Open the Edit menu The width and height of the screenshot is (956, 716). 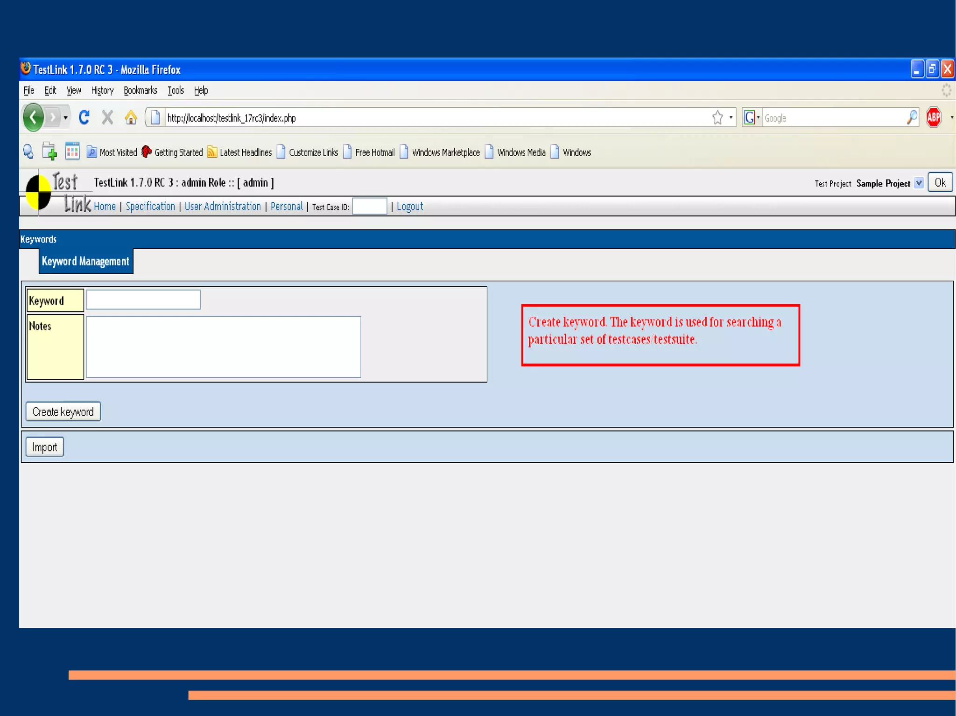pyautogui.click(x=50, y=90)
